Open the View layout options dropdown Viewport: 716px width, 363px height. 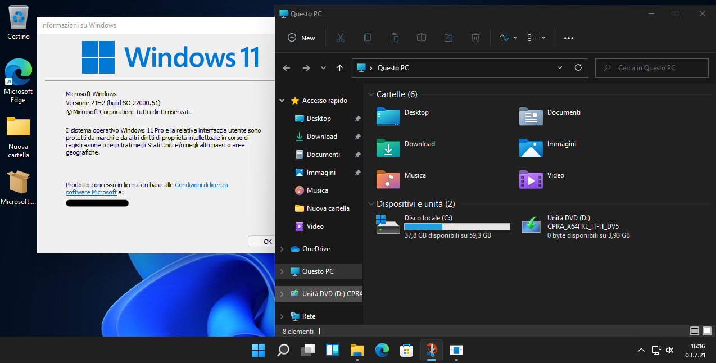536,38
